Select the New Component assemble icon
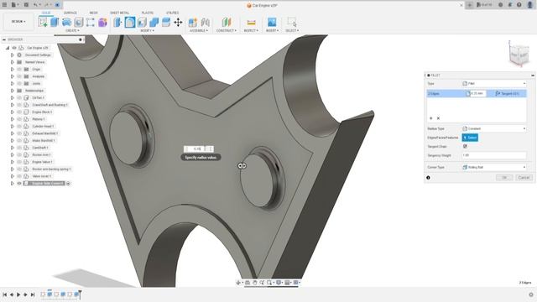 tap(193, 23)
